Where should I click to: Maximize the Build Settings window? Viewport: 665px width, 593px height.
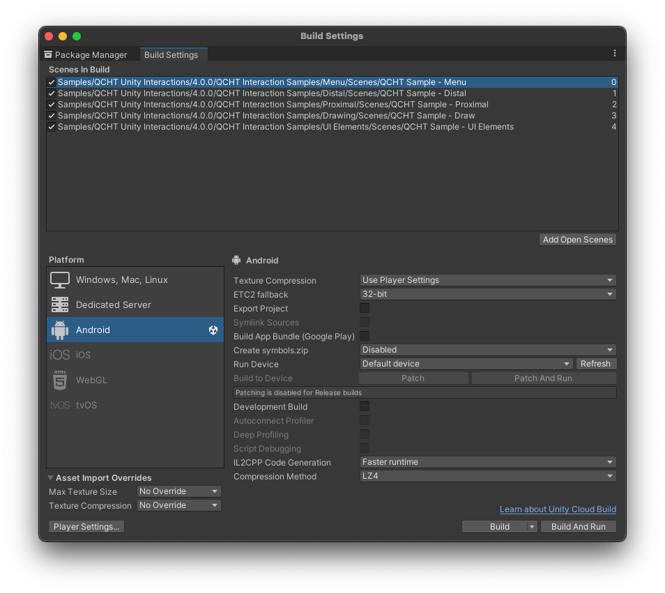click(x=77, y=36)
